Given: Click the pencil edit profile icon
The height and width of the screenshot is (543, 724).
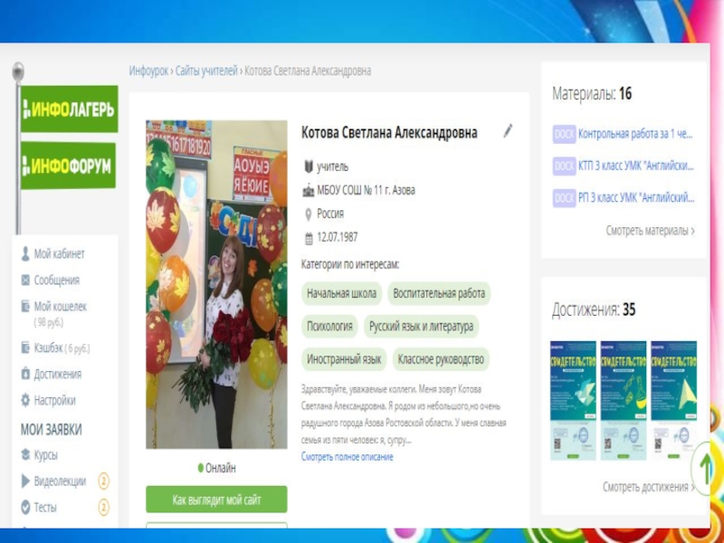Looking at the screenshot, I should pos(508,130).
